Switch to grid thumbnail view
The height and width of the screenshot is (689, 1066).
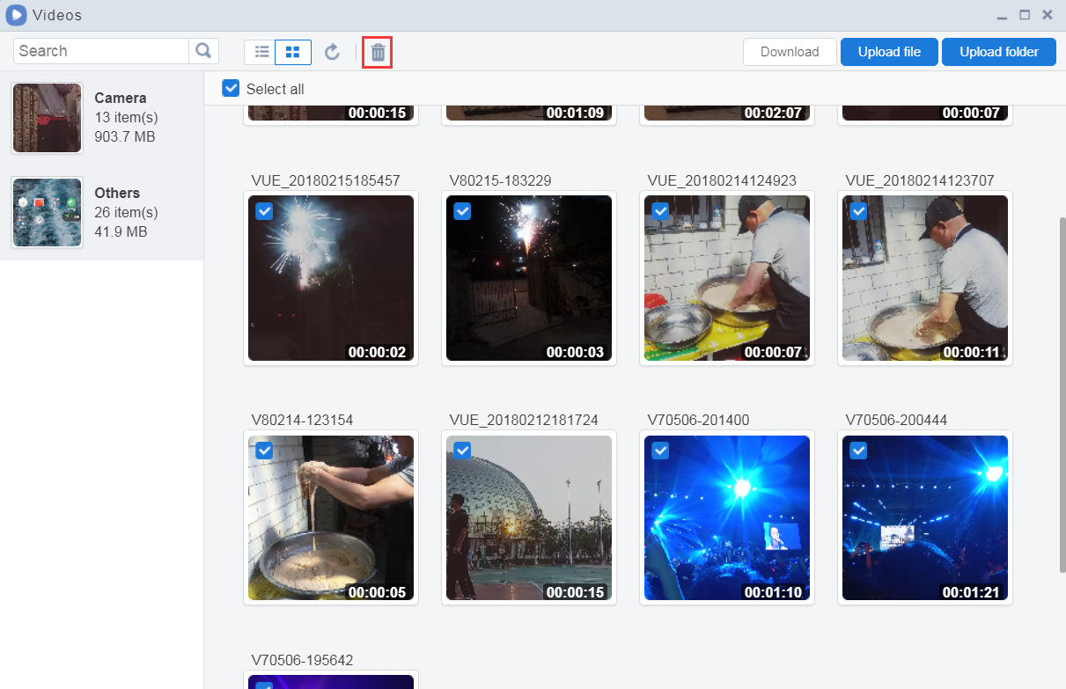tap(293, 52)
